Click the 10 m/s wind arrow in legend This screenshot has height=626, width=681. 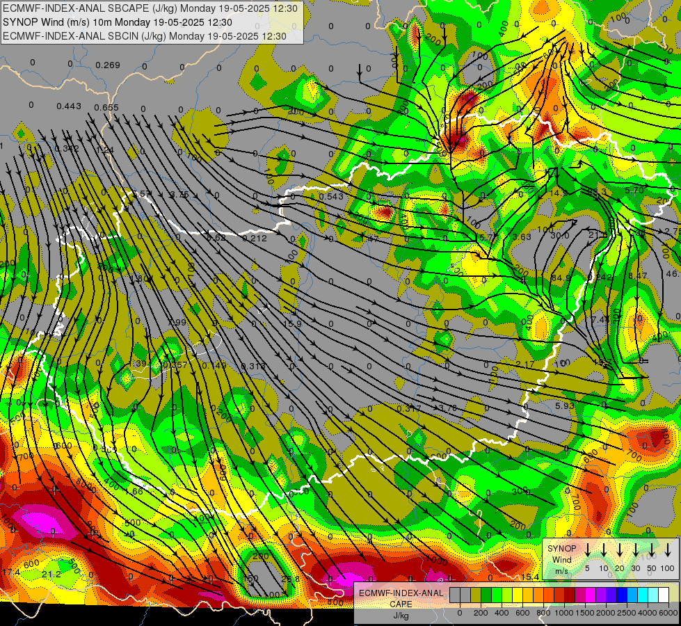[603, 550]
